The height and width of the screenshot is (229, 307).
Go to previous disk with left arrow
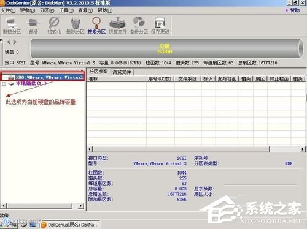(9, 42)
